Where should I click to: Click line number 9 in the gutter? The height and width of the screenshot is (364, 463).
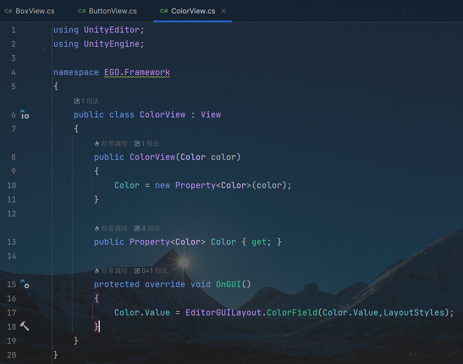(13, 171)
